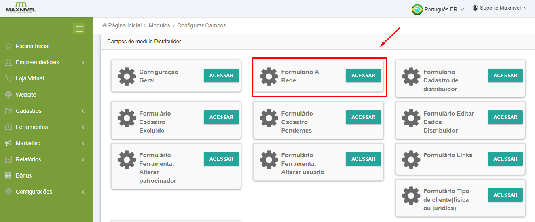Expand the Empreendedores sidebar submenu
Viewport: 535px width, 222px height.
click(x=37, y=62)
